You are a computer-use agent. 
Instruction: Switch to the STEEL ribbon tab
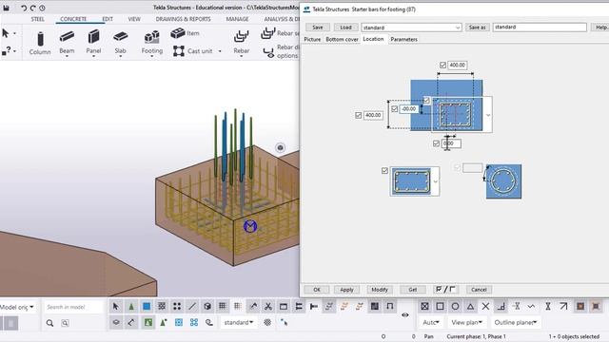(x=38, y=19)
